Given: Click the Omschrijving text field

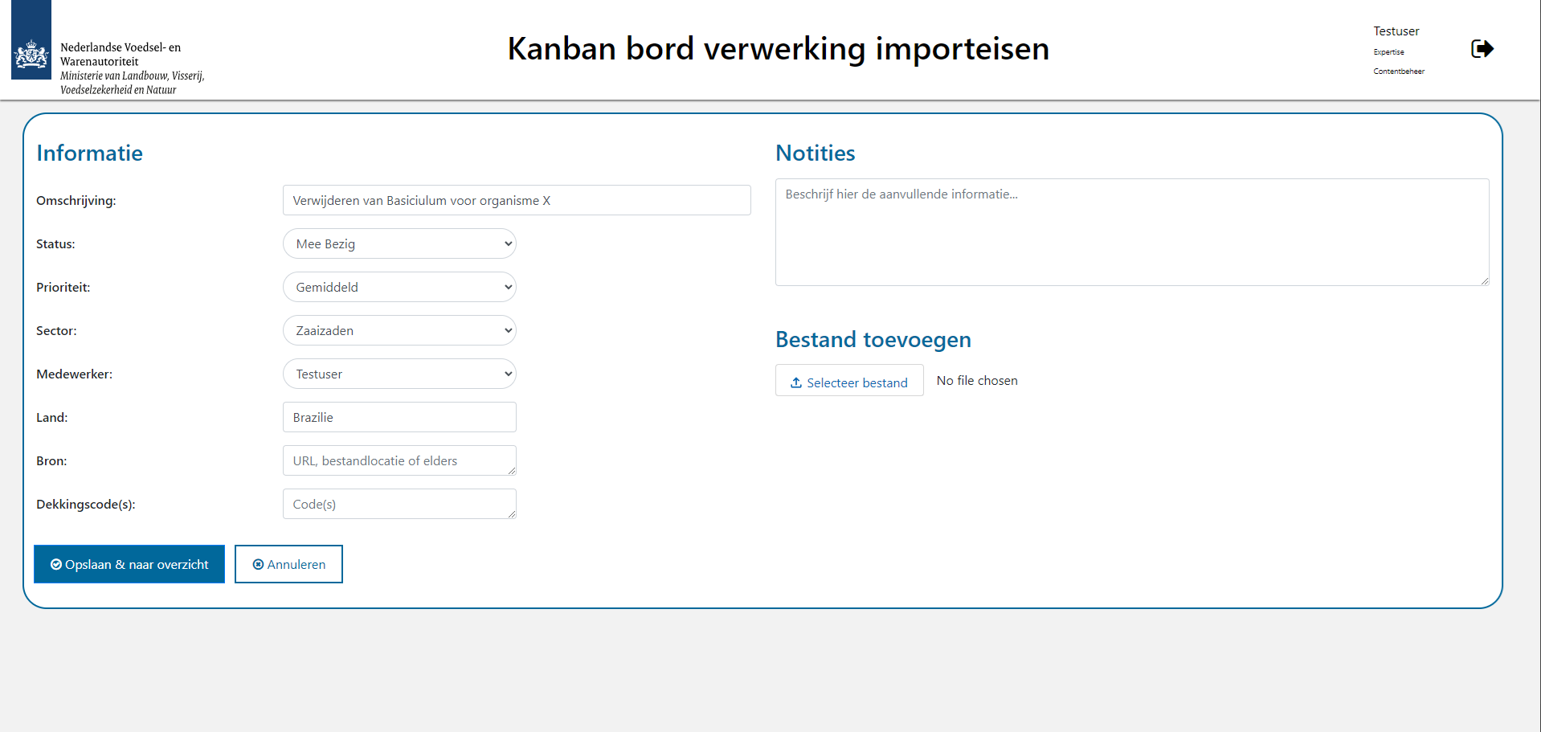Looking at the screenshot, I should pos(517,201).
